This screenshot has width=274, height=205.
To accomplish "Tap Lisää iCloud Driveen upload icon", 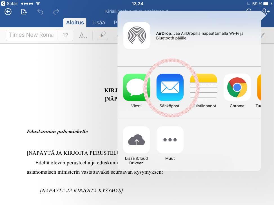I will click(x=137, y=140).
